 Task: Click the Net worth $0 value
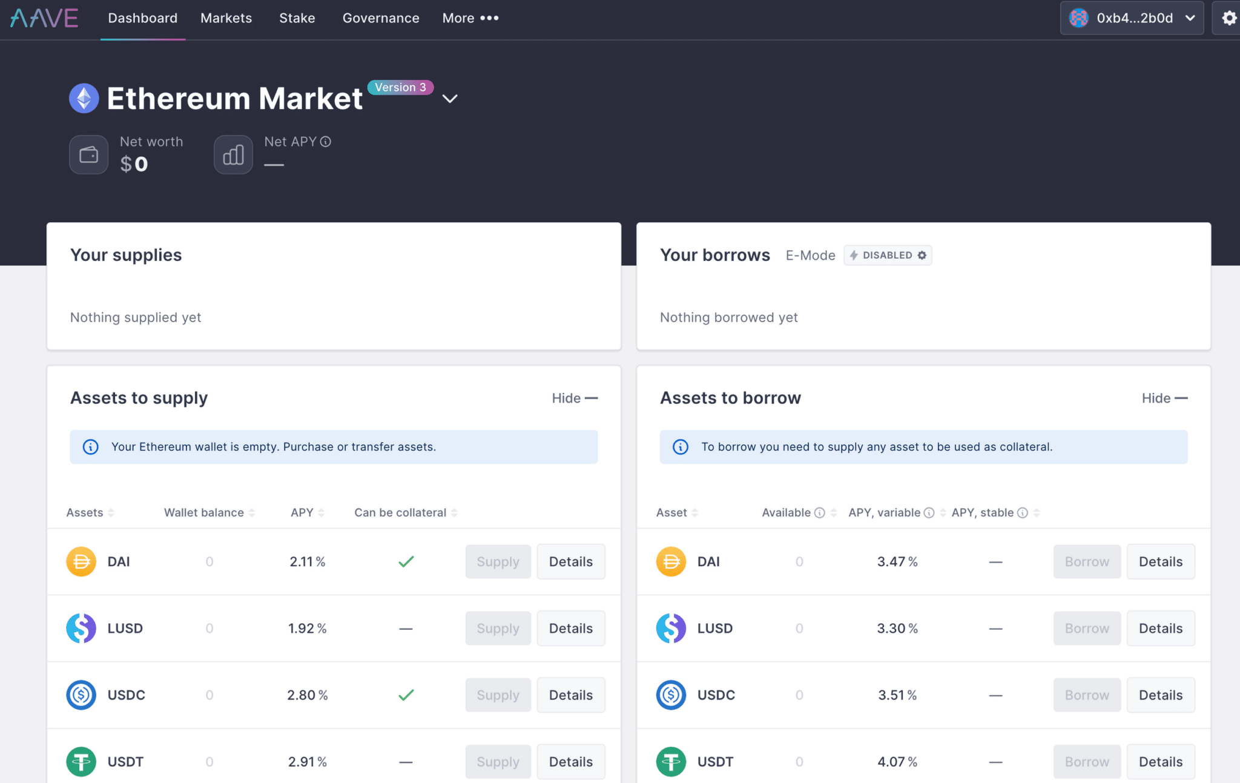click(134, 164)
